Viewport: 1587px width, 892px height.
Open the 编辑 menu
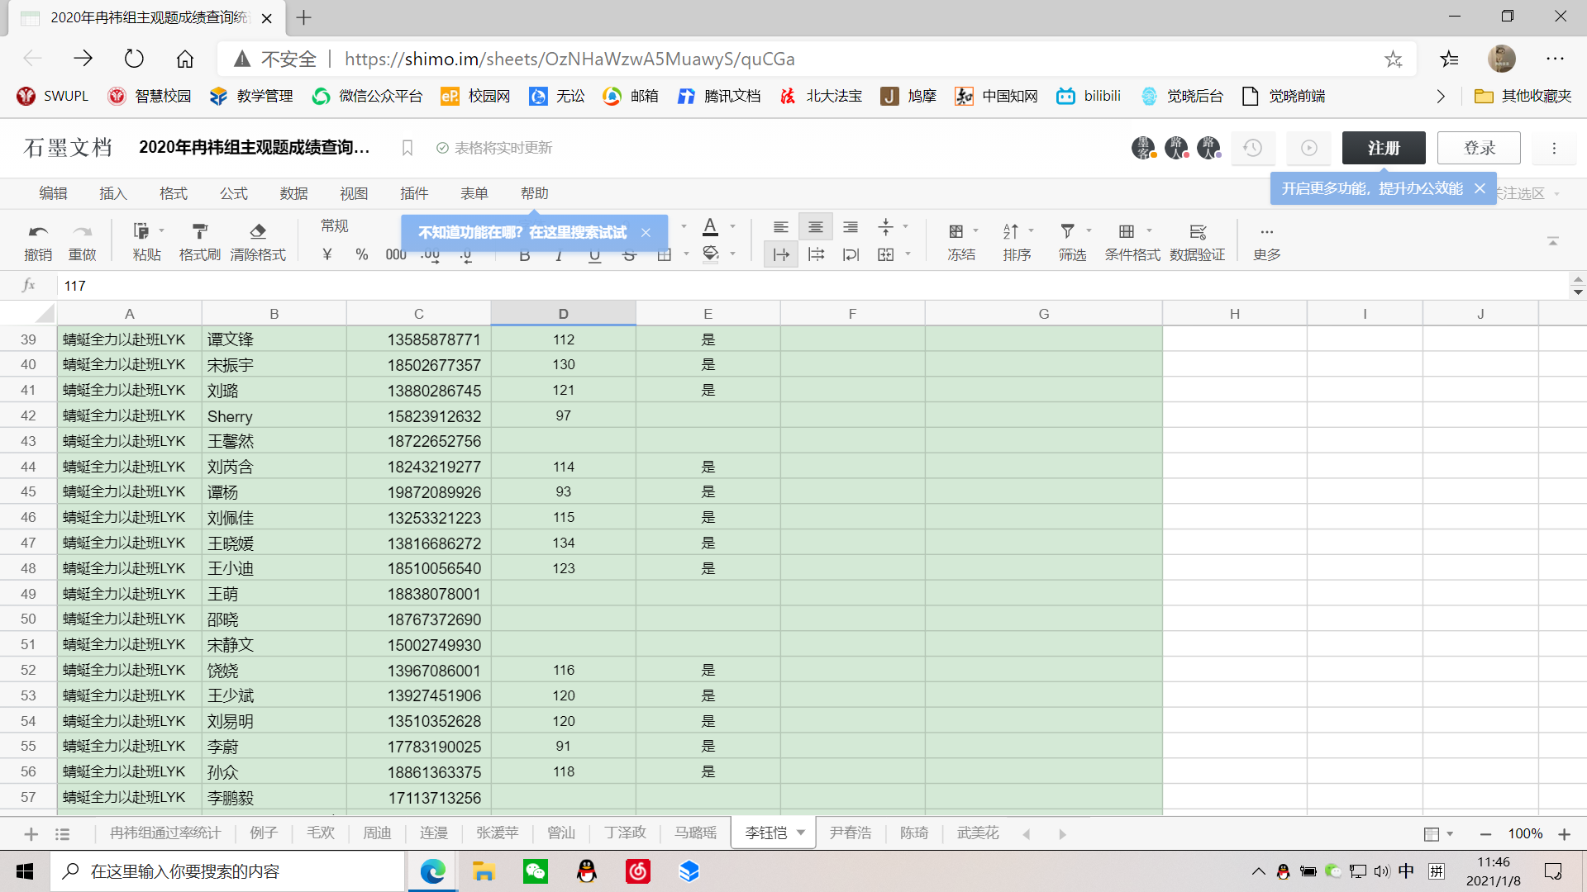click(53, 193)
